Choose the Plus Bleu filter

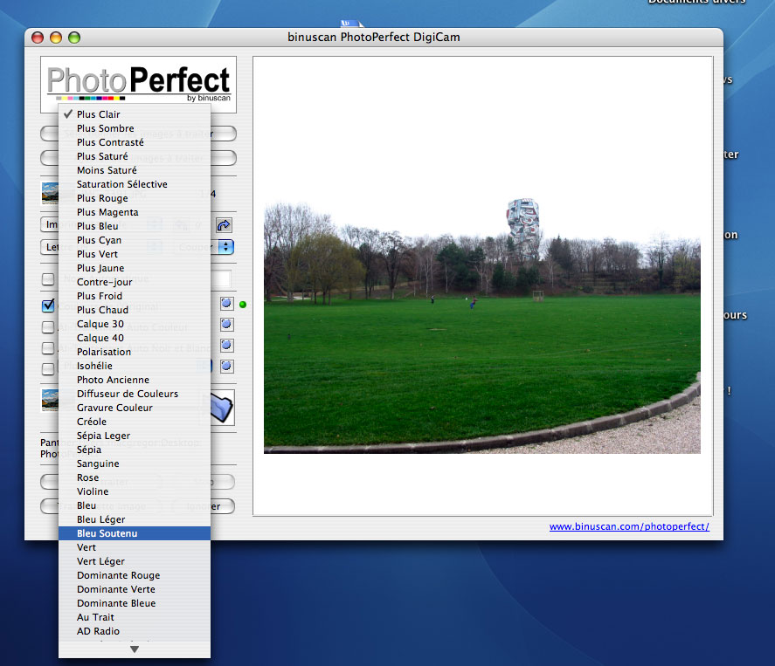click(135, 226)
